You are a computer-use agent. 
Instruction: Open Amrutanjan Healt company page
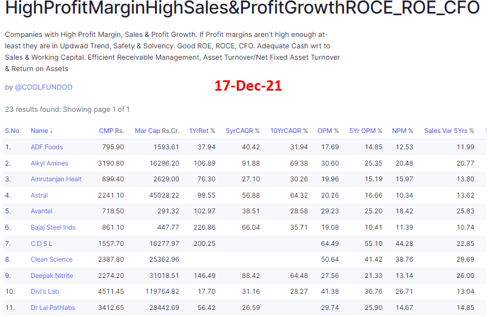(56, 179)
